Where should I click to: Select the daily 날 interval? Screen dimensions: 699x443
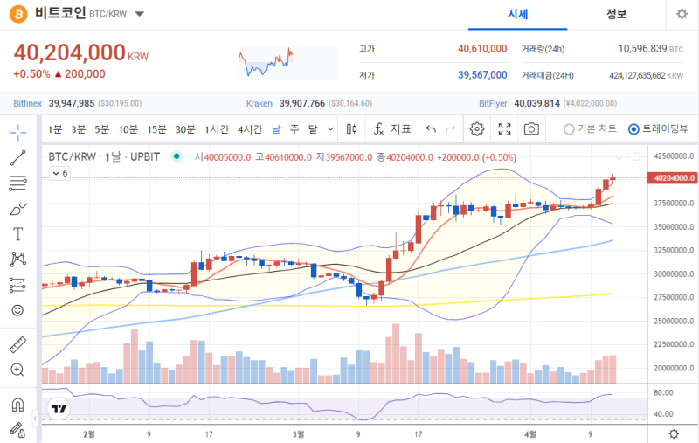pos(276,129)
